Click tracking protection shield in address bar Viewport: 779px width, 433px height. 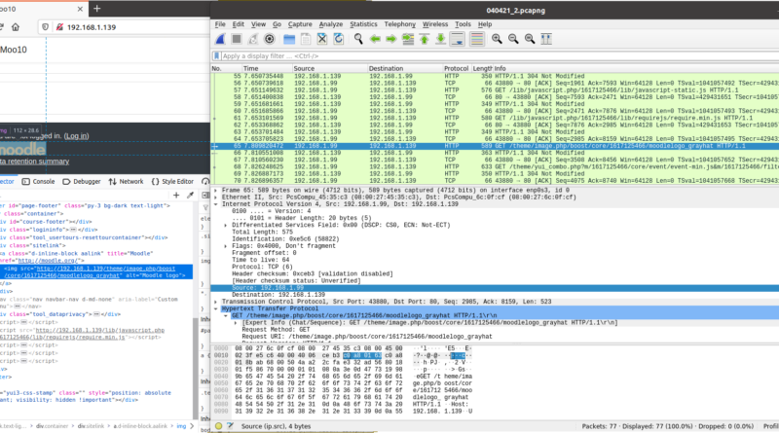tap(45, 27)
